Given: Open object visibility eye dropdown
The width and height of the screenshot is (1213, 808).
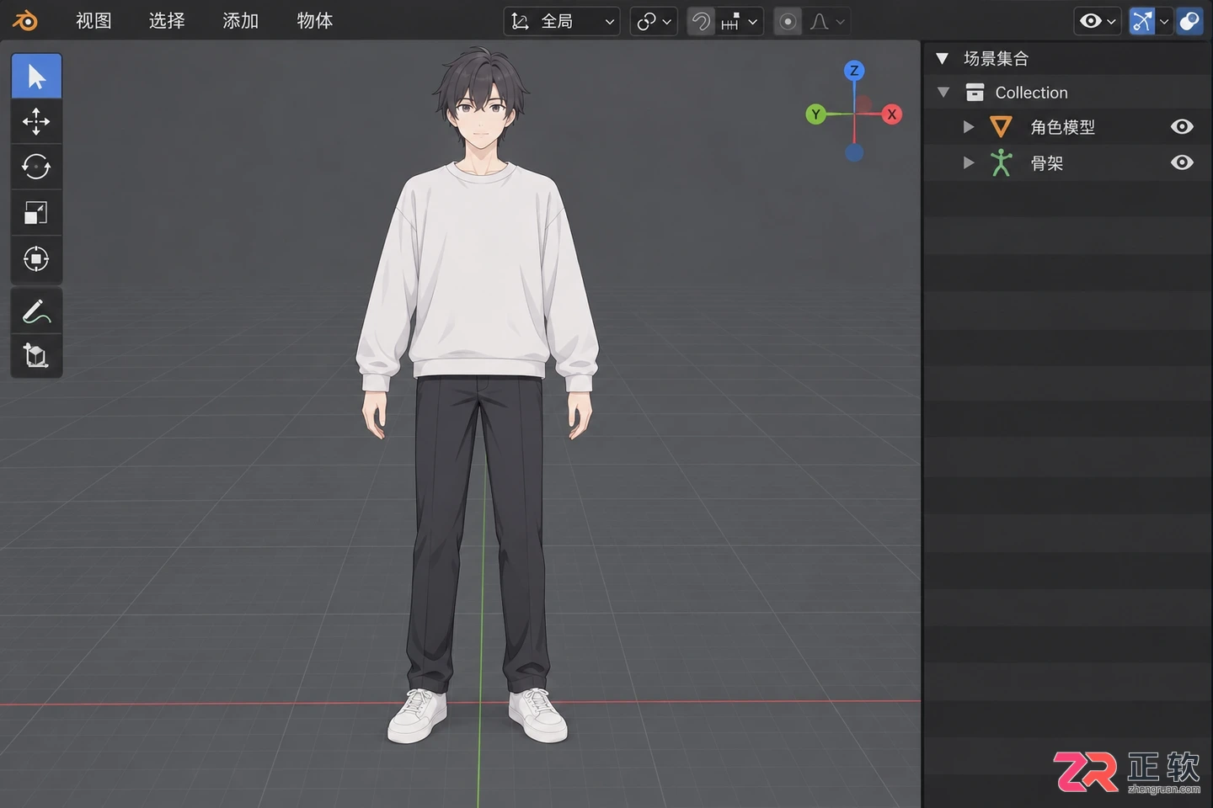Looking at the screenshot, I should (1098, 21).
